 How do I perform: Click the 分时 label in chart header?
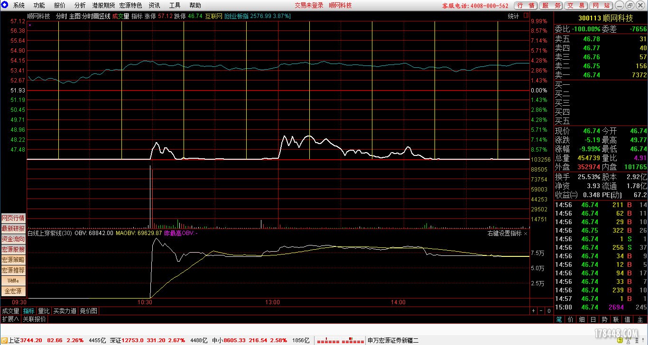point(61,16)
